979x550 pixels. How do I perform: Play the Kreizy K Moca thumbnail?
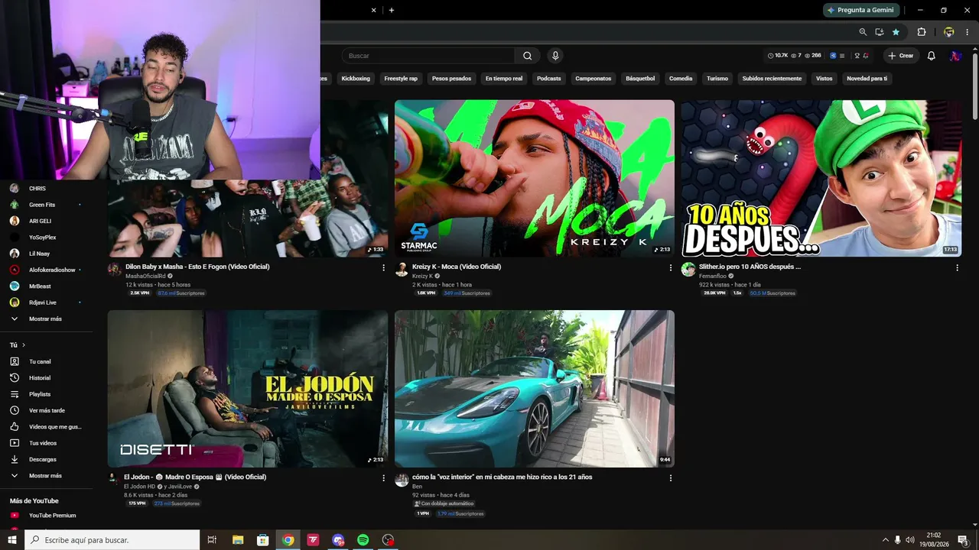[x=535, y=178]
